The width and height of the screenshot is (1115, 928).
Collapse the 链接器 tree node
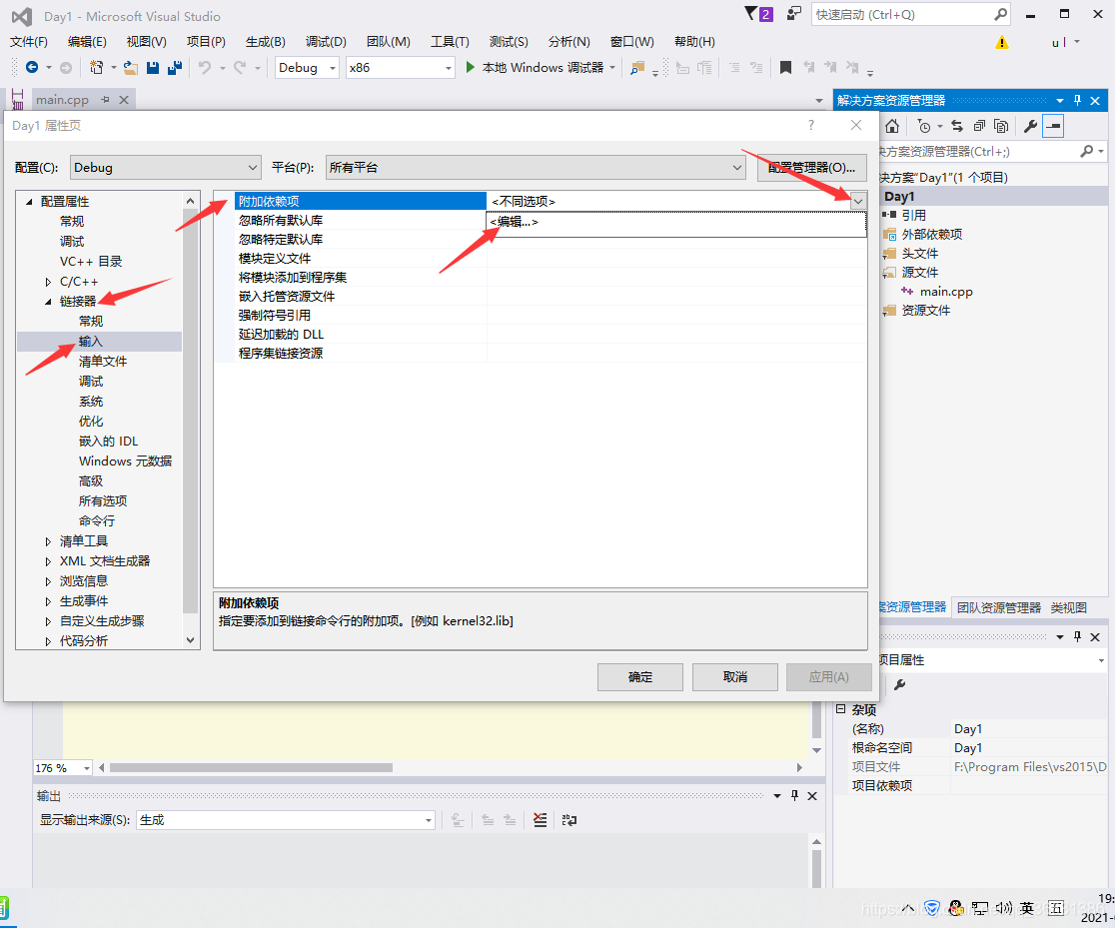tap(48, 302)
